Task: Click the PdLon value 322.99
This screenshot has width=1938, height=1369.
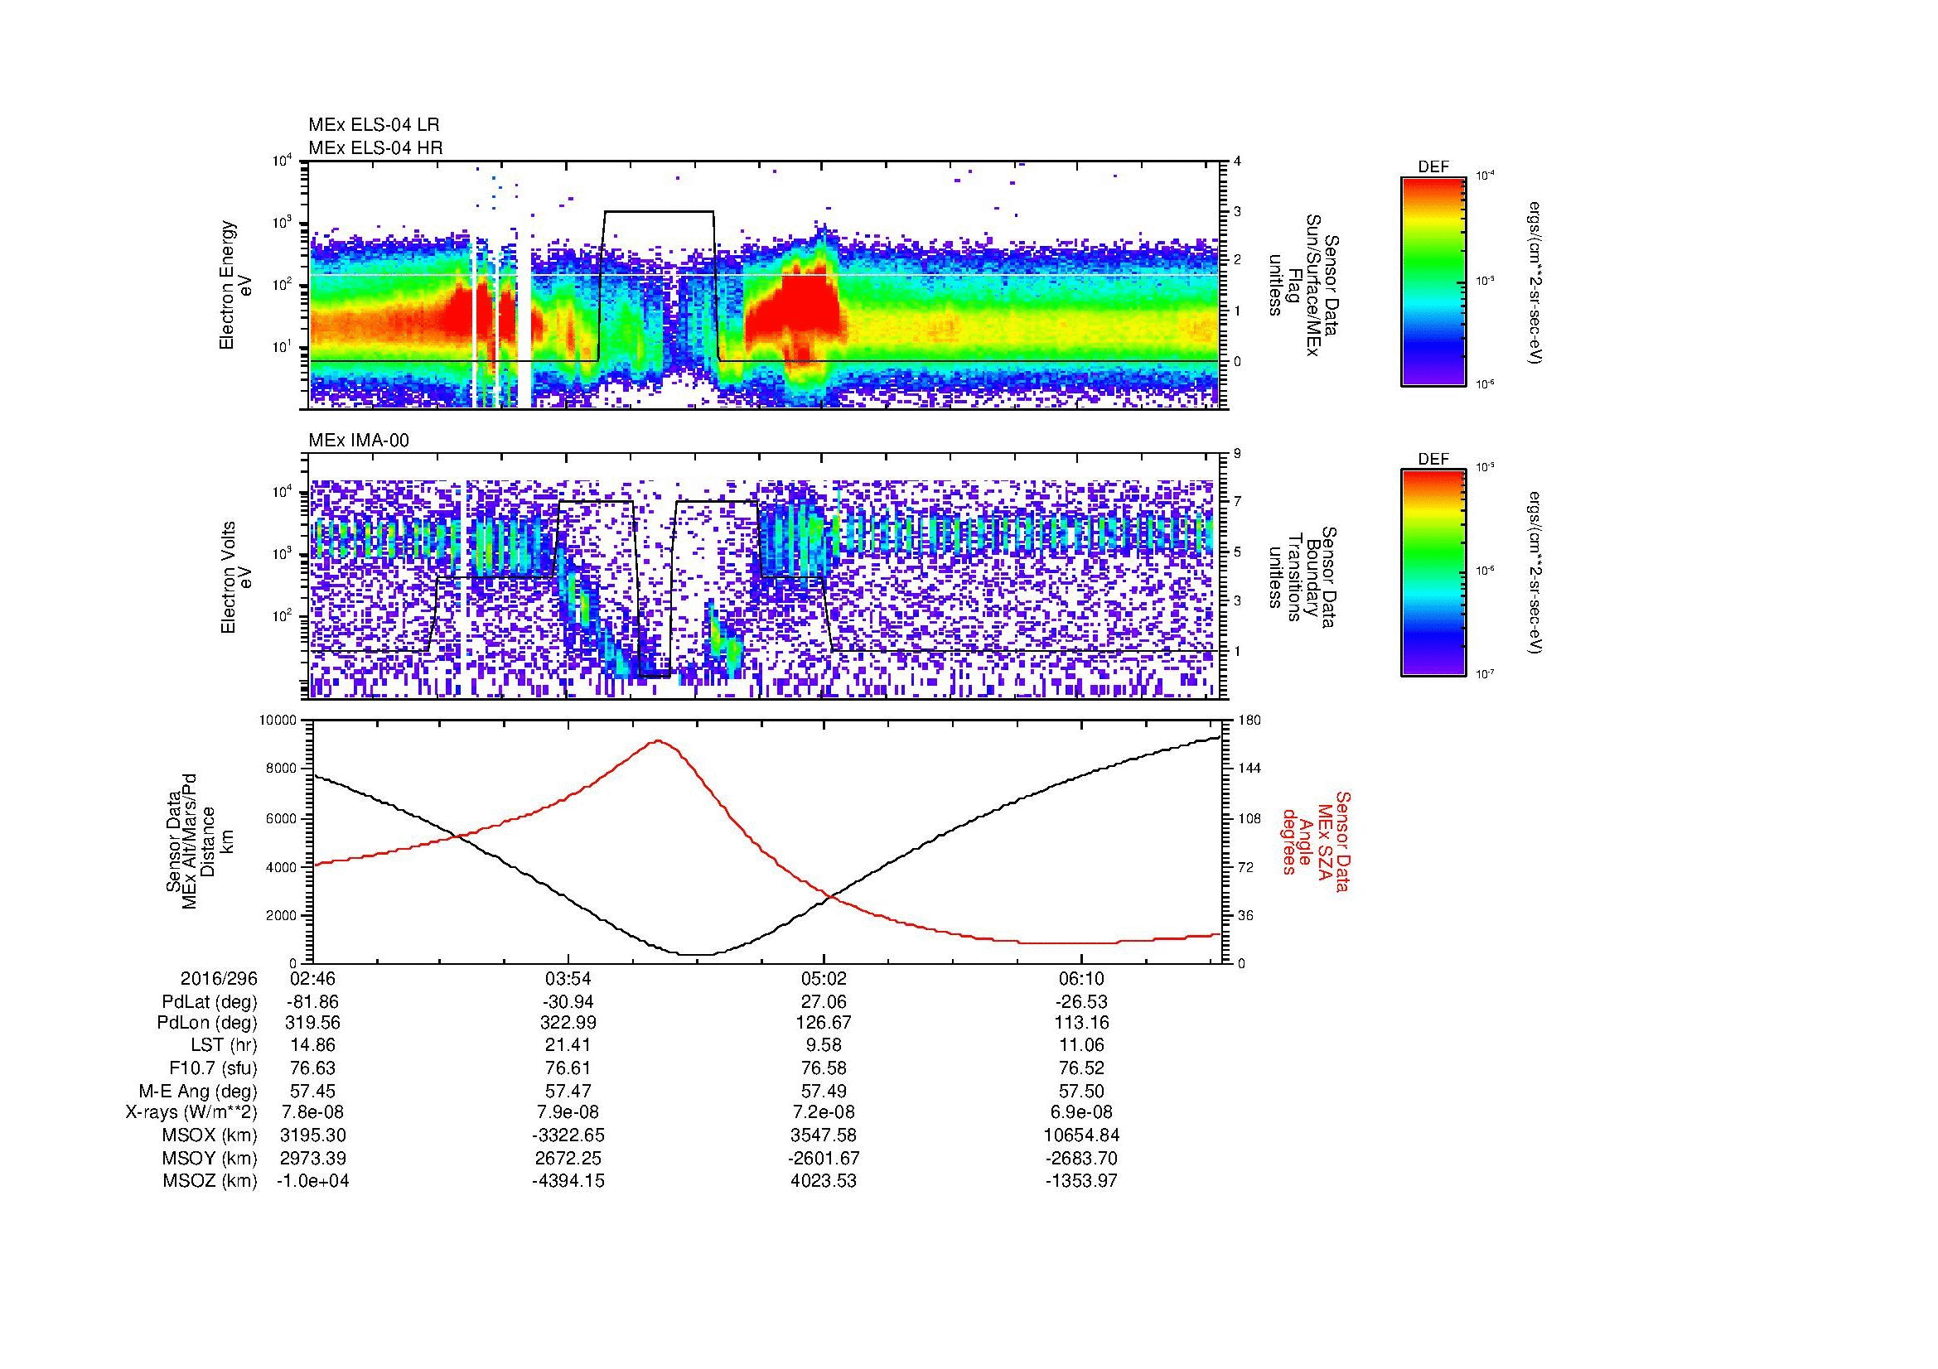Action: [x=568, y=1024]
